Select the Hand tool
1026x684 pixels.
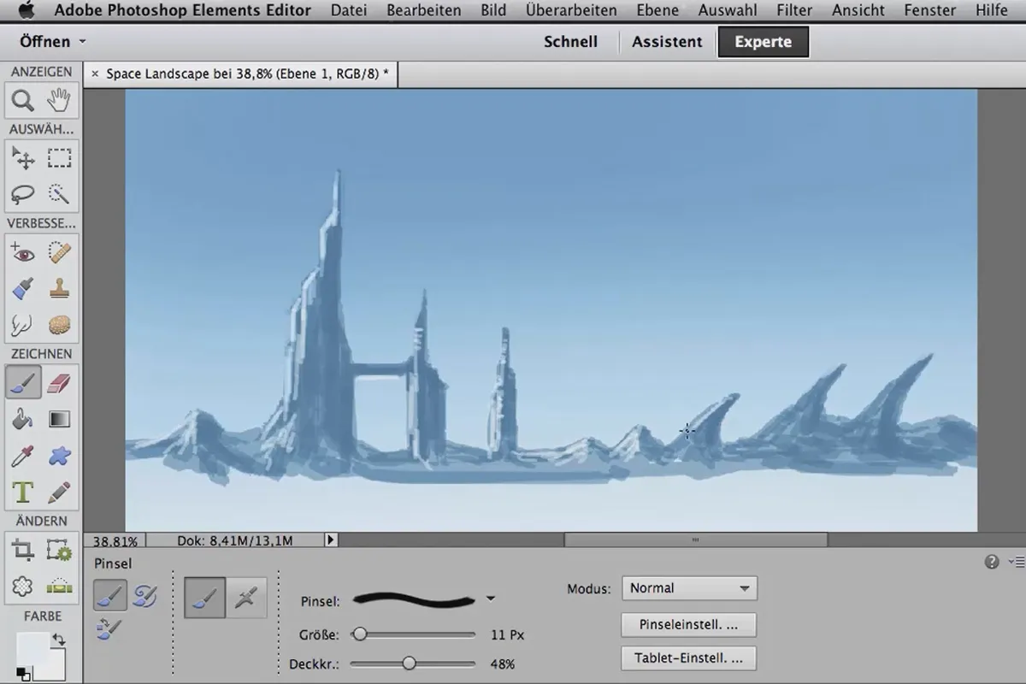tap(59, 101)
